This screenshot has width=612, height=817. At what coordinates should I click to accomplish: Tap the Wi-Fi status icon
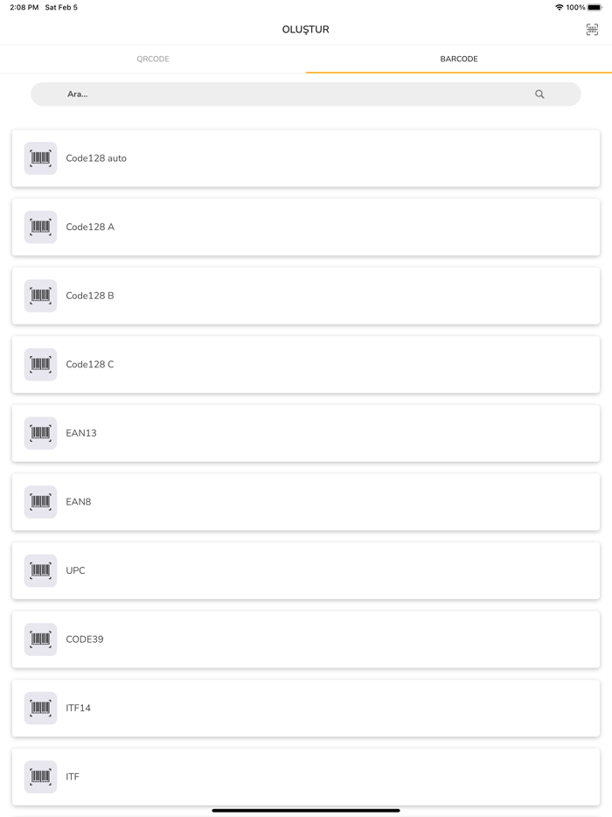pyautogui.click(x=559, y=8)
